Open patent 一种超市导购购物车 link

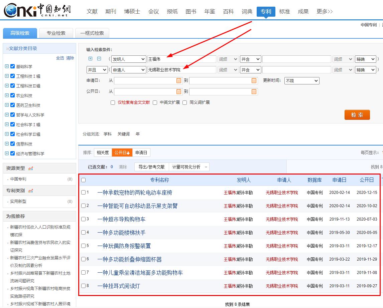121,219
